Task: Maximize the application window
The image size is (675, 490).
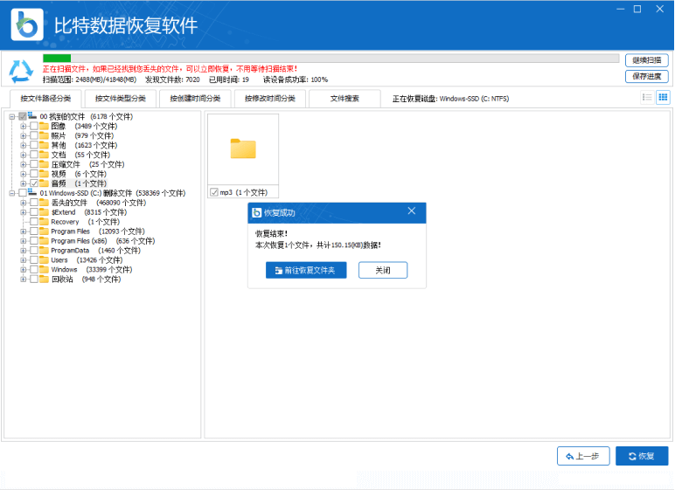Action: click(637, 9)
